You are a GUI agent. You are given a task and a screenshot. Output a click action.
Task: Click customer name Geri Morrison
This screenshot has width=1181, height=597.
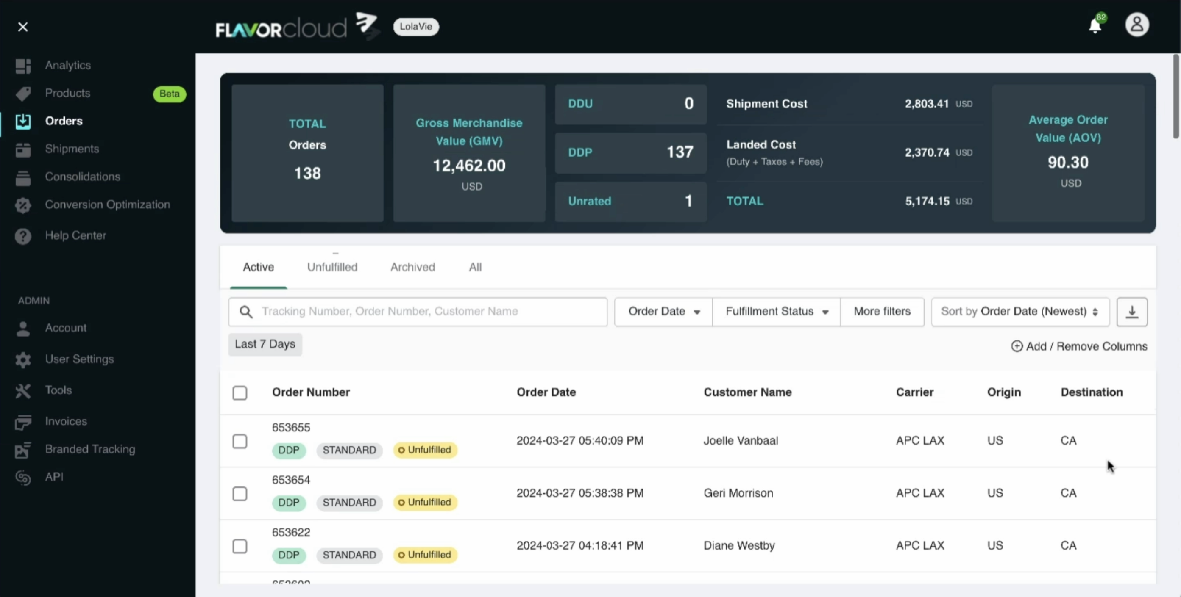point(738,494)
